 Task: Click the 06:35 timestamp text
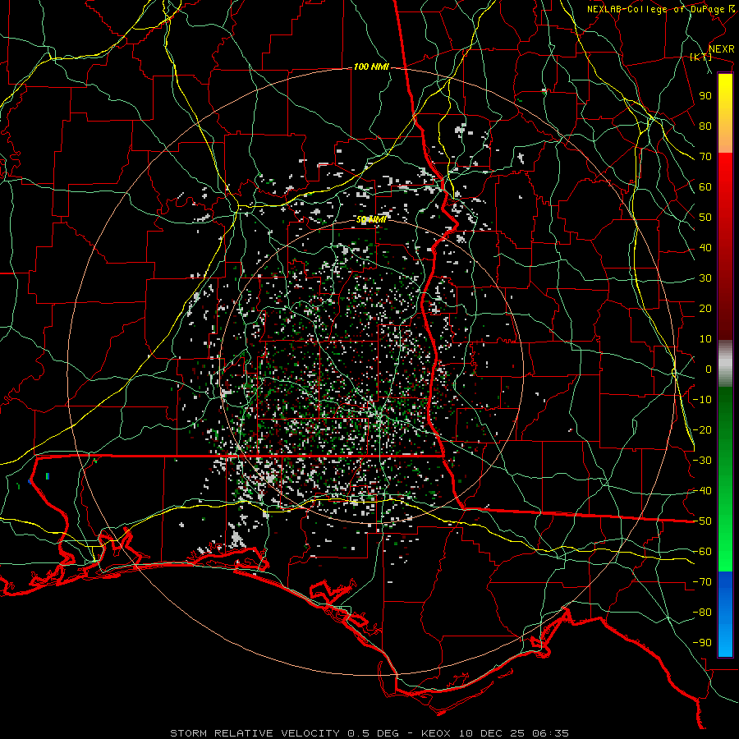pyautogui.click(x=550, y=733)
